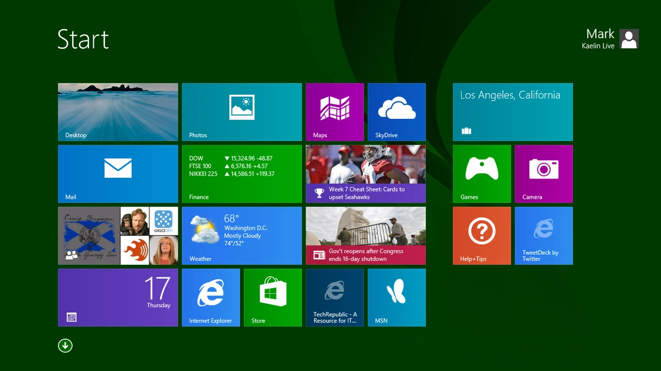Switch to the Desktop tile
Screen dimensions: 661x371
[117, 112]
